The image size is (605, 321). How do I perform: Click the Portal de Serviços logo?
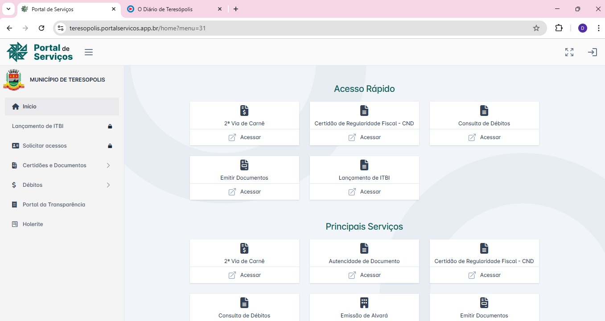pyautogui.click(x=40, y=52)
